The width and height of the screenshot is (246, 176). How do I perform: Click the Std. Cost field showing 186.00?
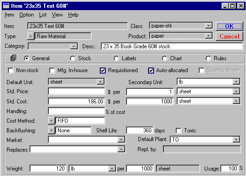point(76,101)
